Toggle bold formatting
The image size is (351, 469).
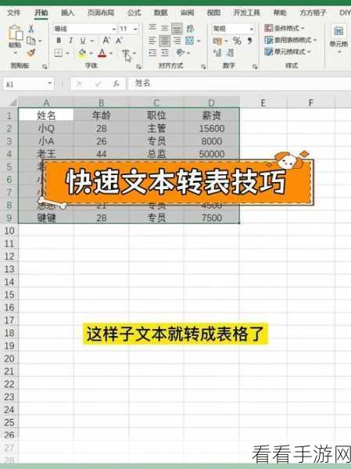59,41
